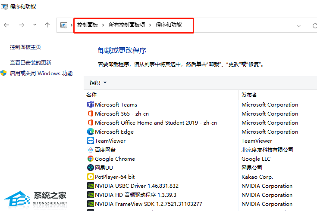Open 启用或关闭 Windows 功能 link

coord(41,73)
